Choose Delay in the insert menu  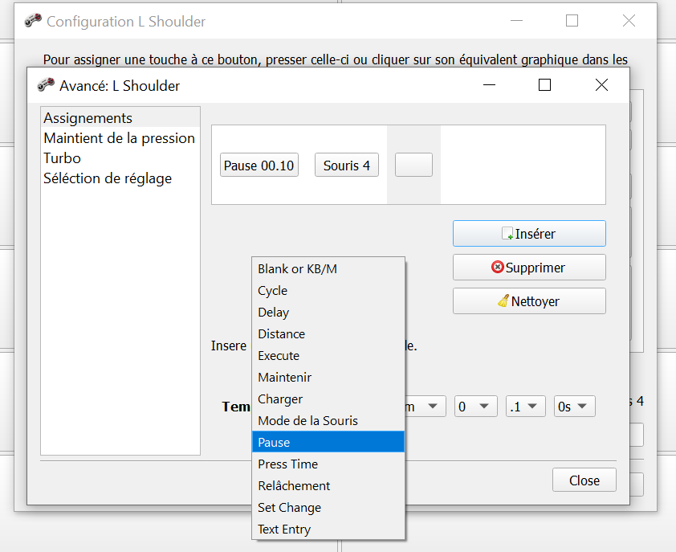pos(274,313)
